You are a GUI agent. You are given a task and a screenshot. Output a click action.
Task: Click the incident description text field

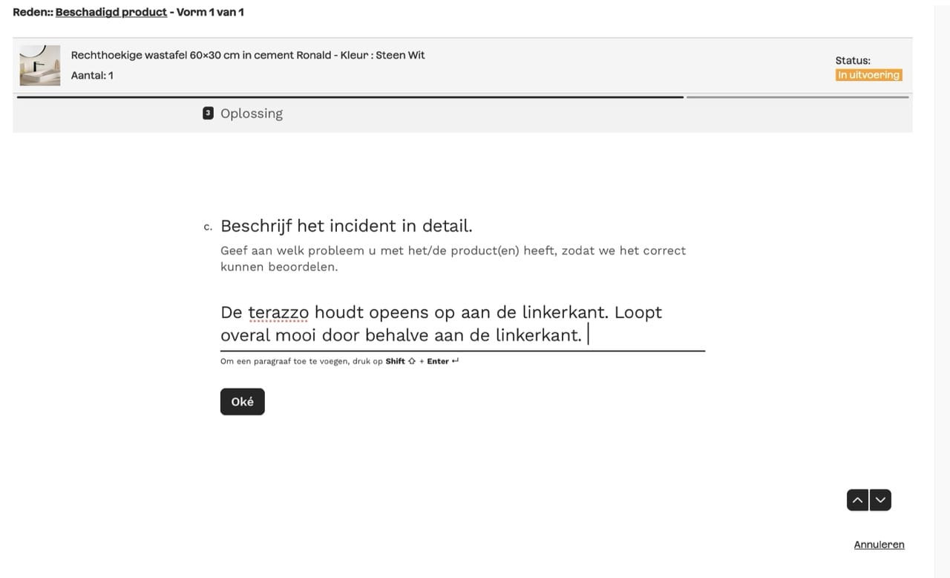tap(462, 324)
